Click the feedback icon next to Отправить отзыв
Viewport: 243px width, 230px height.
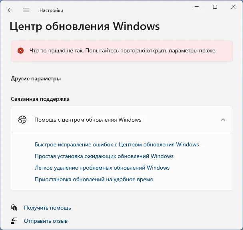(14, 221)
